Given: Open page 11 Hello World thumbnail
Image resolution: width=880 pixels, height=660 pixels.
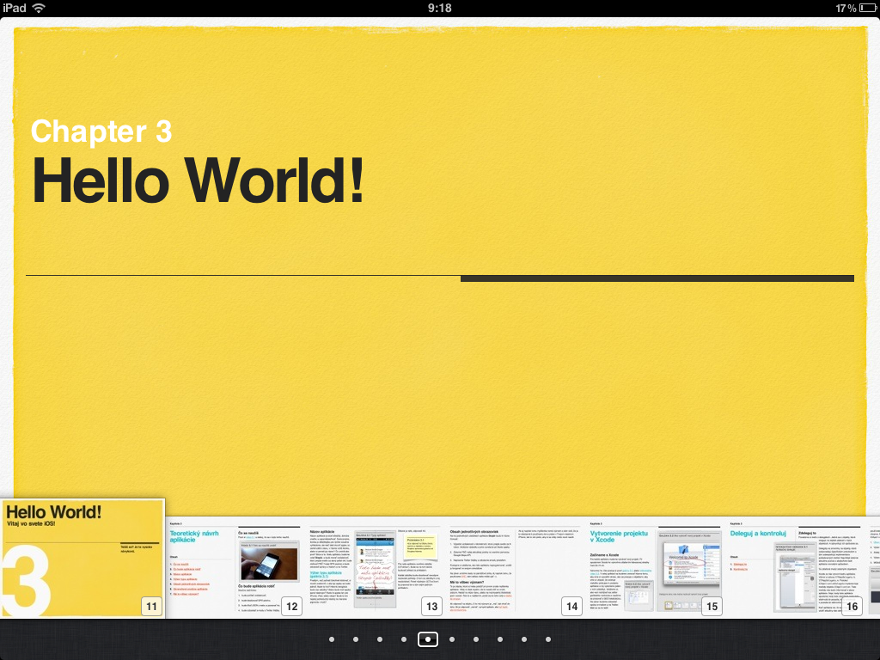Looking at the screenshot, I should click(x=82, y=559).
